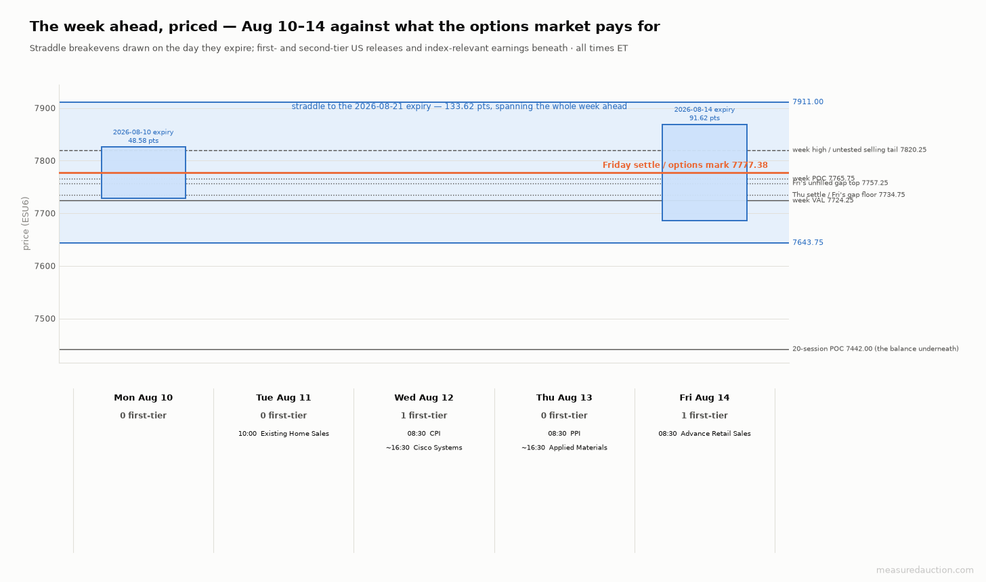Select the 20-session POC 7442.00 label
The image size is (986, 582).
pos(876,349)
